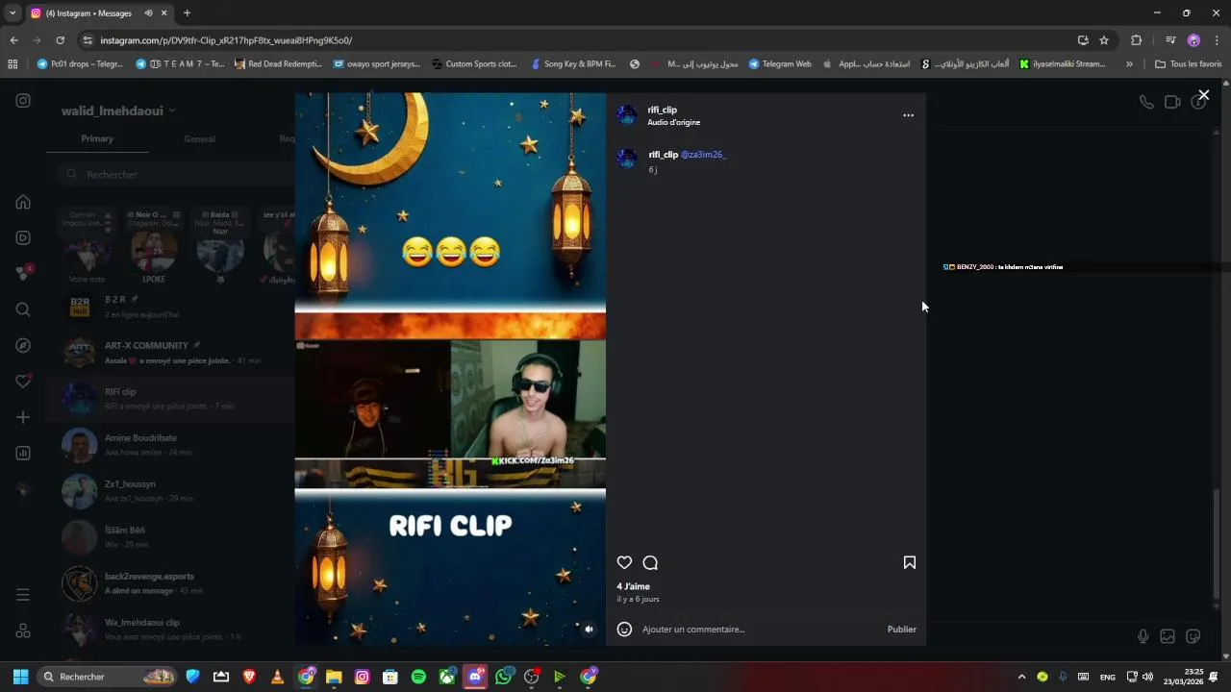Open the Instagram logo in the sidebar
1231x692 pixels.
click(x=23, y=100)
